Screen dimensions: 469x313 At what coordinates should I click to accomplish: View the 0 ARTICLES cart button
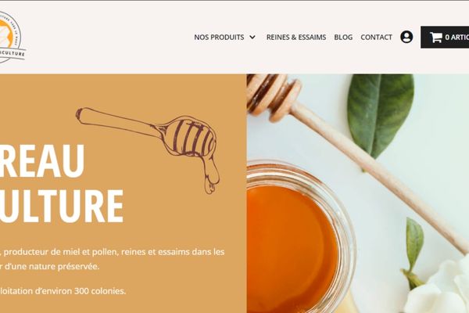[x=445, y=37]
